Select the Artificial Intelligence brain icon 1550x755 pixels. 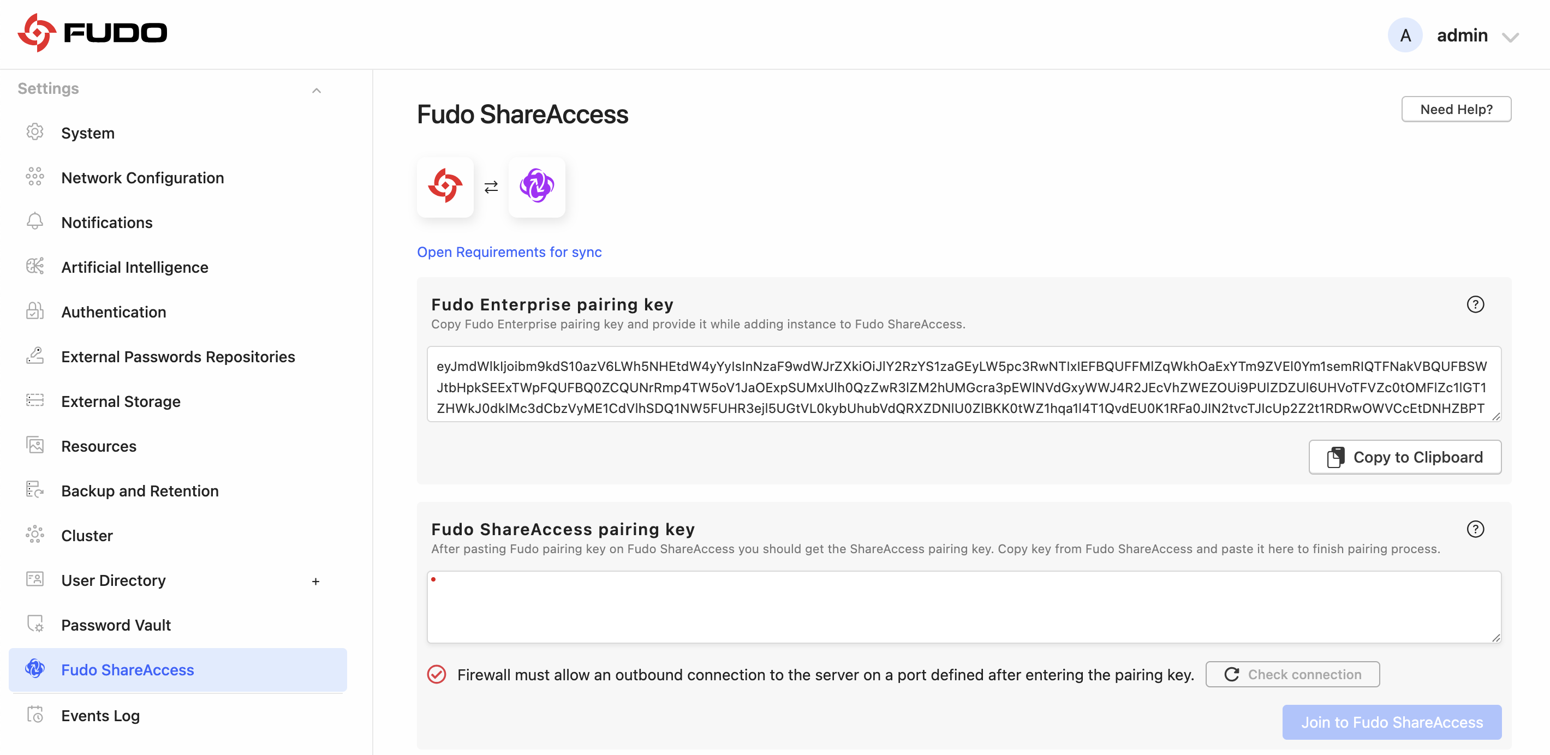point(35,267)
